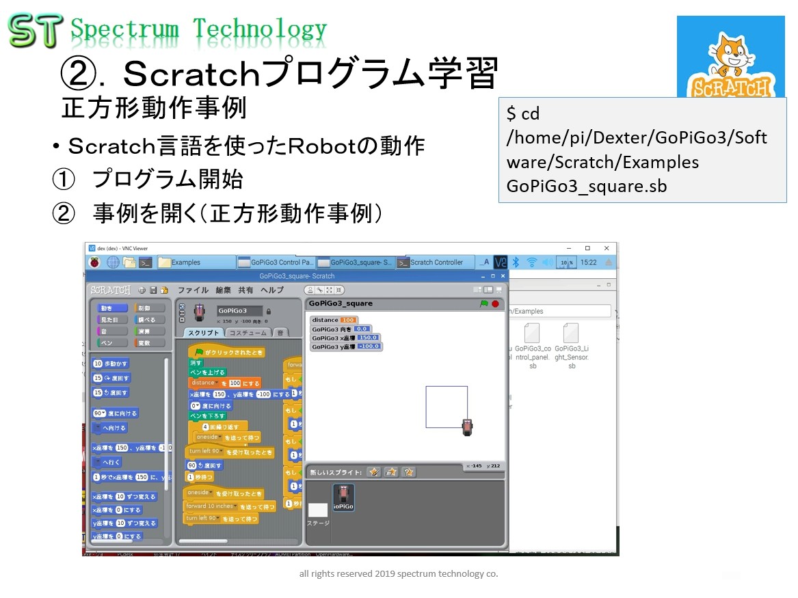This screenshot has height=598, width=798.
Task: Toggle the sprite drag lock padlock
Action: pos(268,311)
